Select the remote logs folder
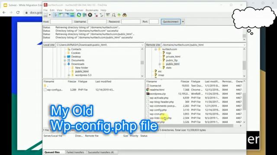Screen dimensions: 277x155 [168, 53]
